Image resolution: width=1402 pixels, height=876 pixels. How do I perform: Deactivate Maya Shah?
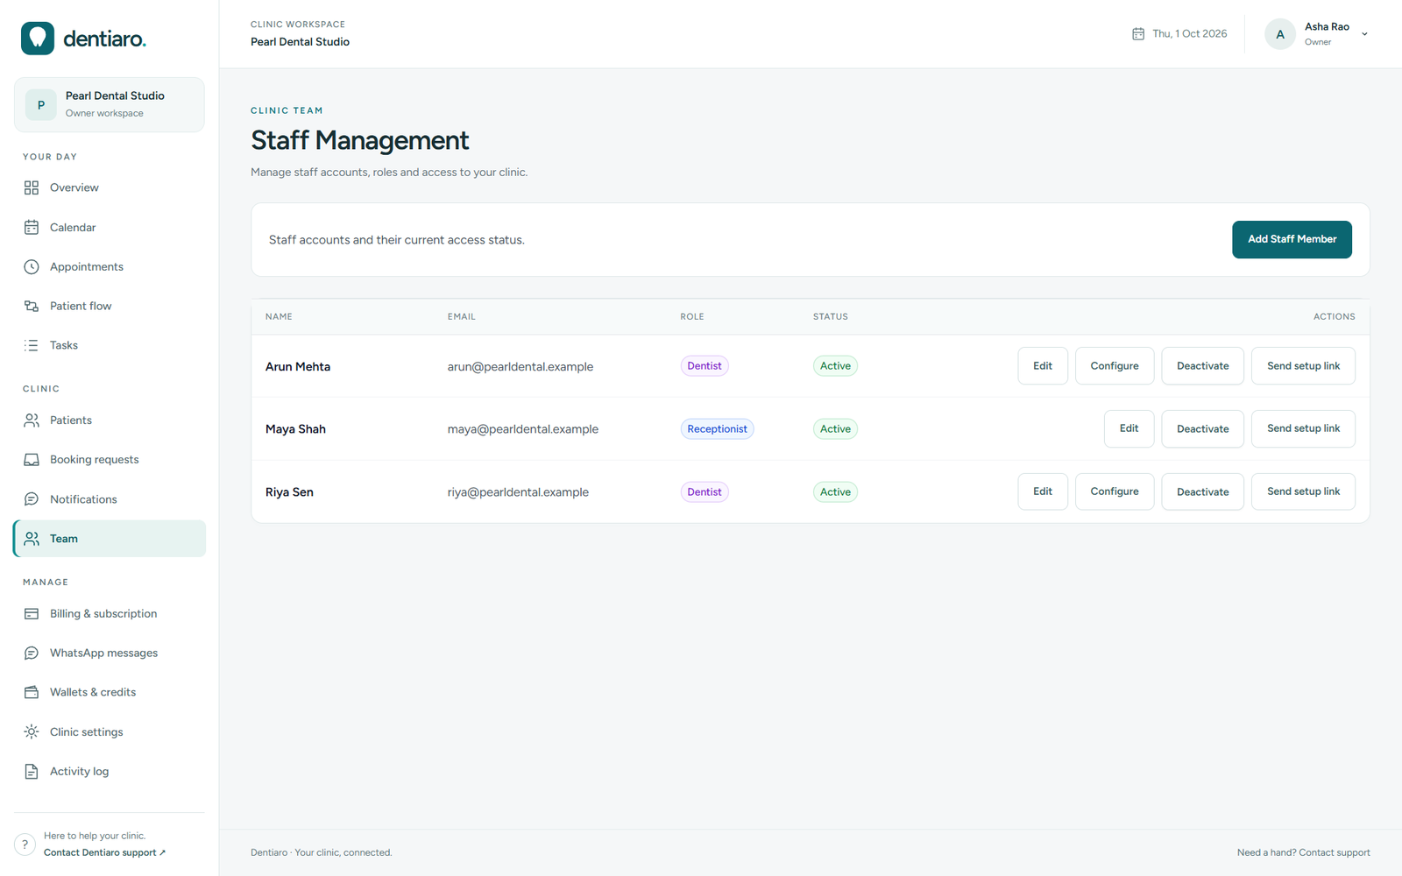(1202, 429)
